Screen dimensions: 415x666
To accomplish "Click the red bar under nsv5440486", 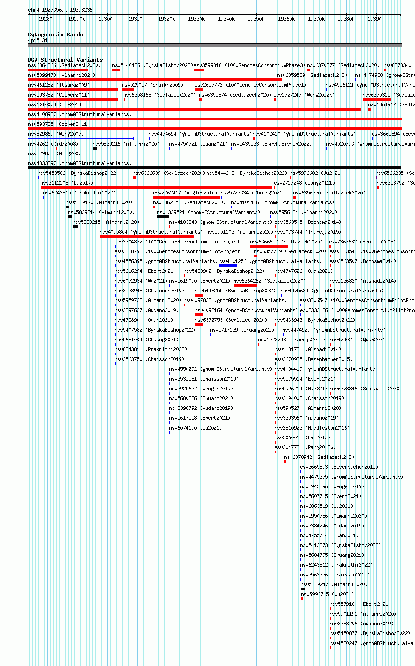I will (x=116, y=70).
